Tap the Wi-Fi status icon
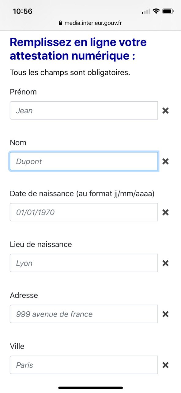The height and width of the screenshot is (393, 181). [x=156, y=11]
